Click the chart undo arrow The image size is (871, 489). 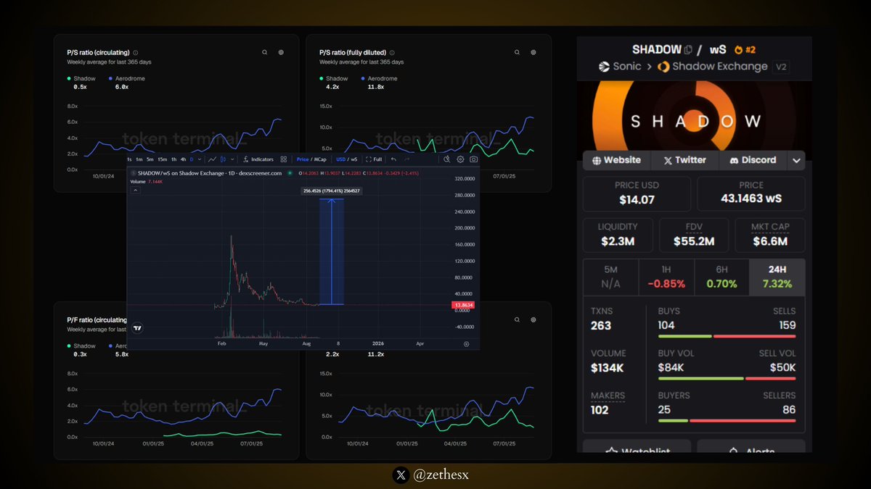click(393, 159)
